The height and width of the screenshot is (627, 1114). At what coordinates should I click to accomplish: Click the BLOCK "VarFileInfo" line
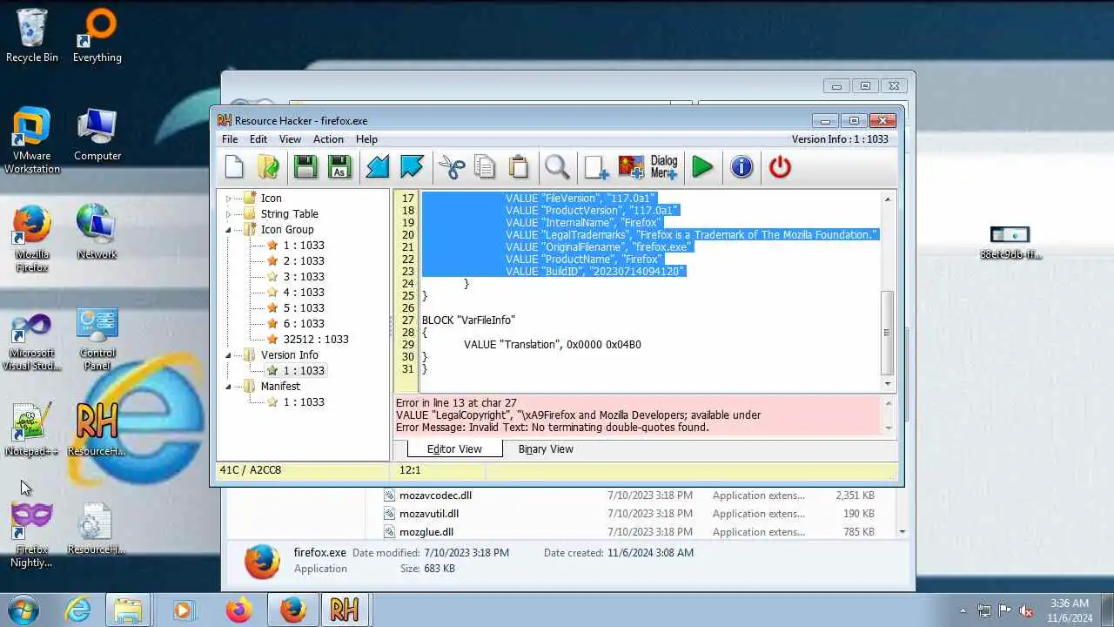468,320
